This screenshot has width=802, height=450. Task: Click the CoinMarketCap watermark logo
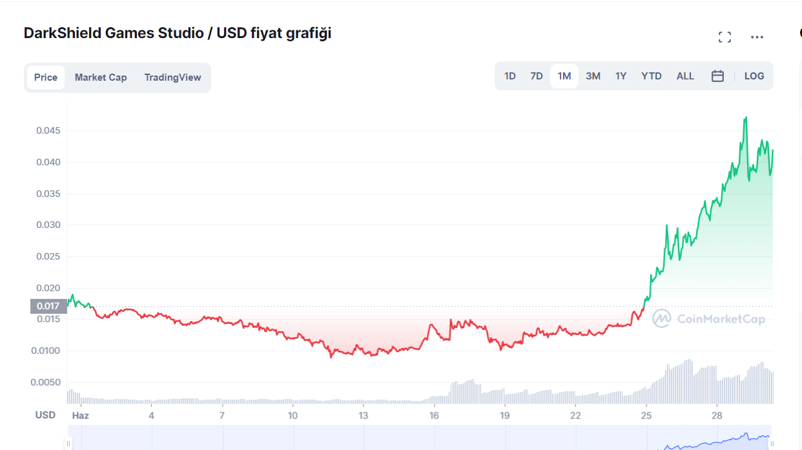coord(708,318)
